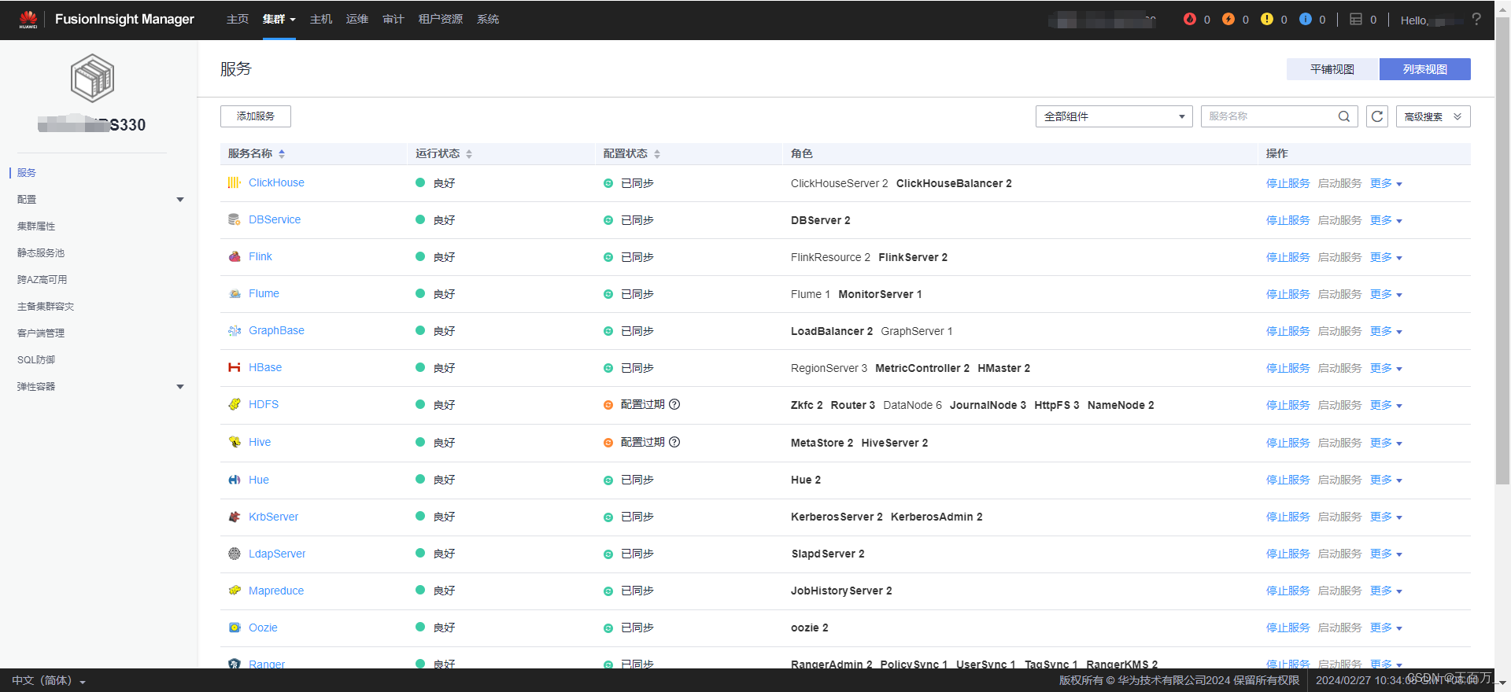The image size is (1511, 692).
Task: Click Hive config expired help icon
Action: [674, 442]
